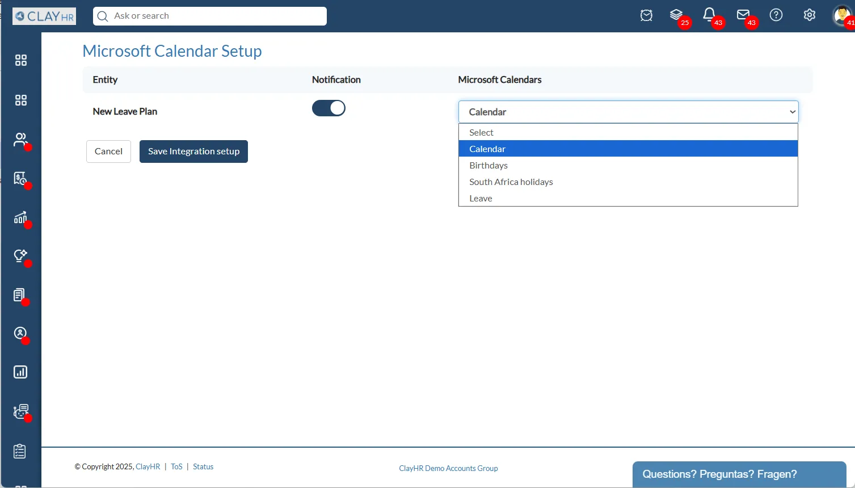Open the second grid icon below the top one

pos(21,100)
